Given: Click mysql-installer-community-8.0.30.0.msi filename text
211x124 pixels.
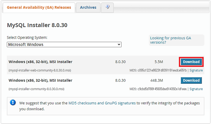Looking at the screenshot, I should pyautogui.click(x=37, y=89).
